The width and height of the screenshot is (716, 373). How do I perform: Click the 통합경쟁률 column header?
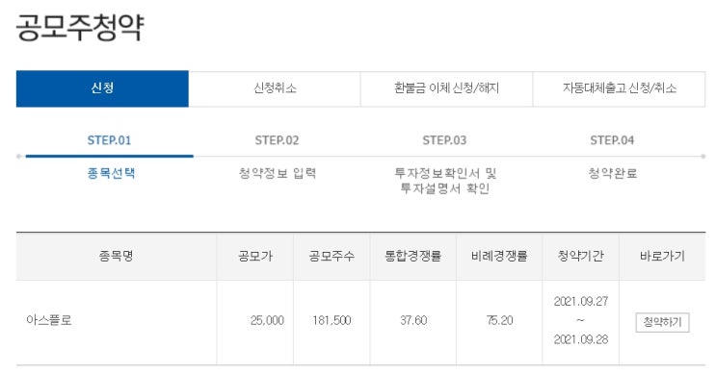tap(413, 256)
